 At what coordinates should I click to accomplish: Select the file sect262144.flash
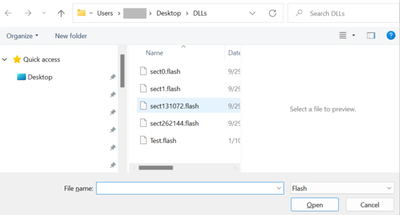174,124
